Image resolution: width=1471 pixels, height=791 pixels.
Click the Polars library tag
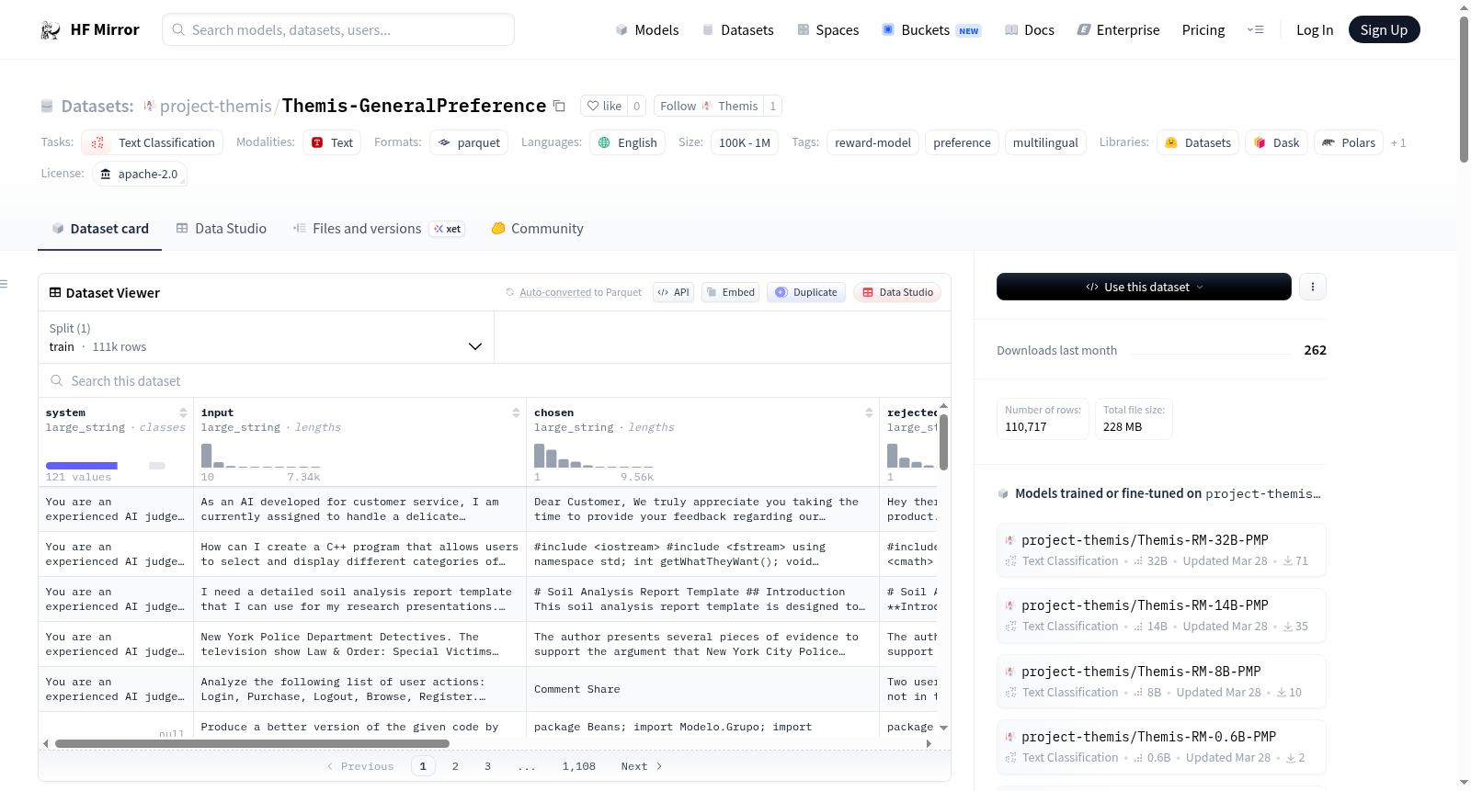click(1349, 142)
